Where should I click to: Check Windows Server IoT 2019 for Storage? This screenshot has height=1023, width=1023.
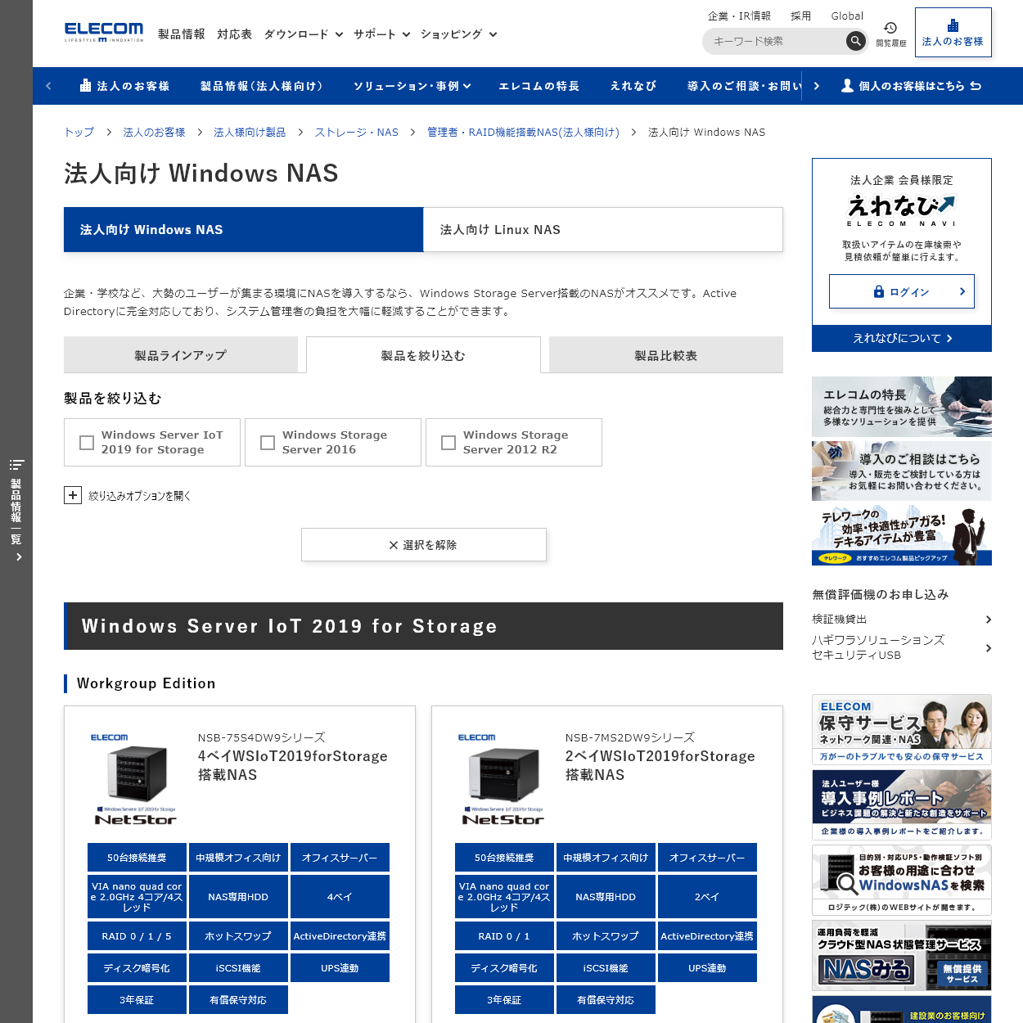coord(87,443)
